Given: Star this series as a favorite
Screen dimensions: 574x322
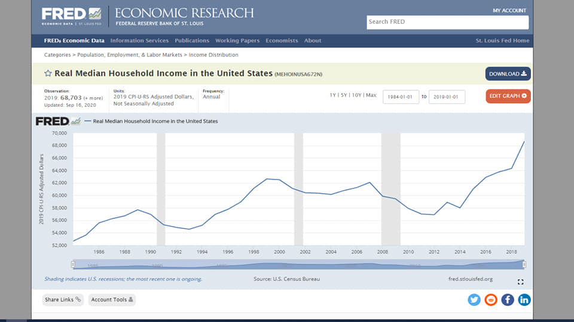Looking at the screenshot, I should point(48,73).
